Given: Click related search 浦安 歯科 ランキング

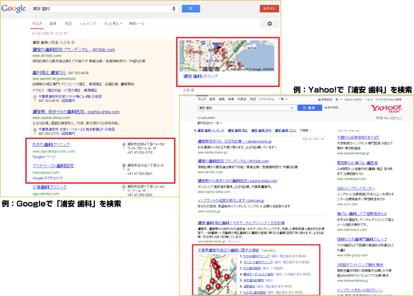Looking at the screenshot, I should [211, 130].
